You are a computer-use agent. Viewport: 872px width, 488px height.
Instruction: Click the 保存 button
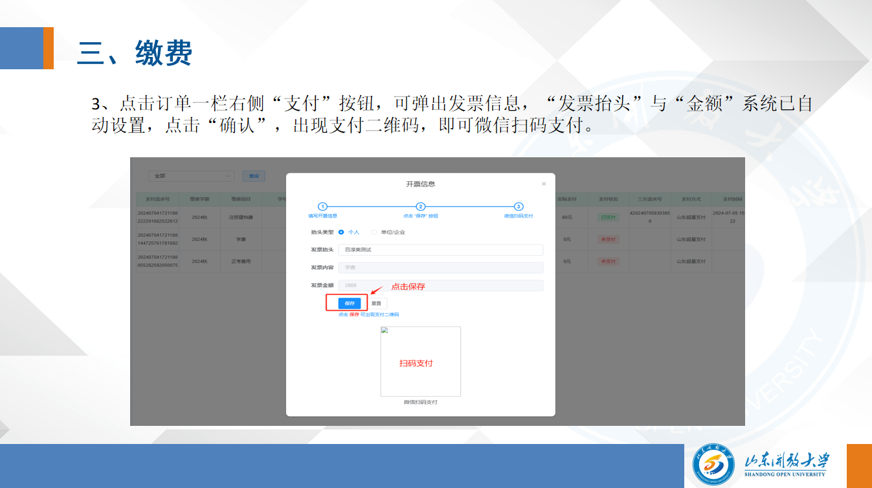coord(350,303)
